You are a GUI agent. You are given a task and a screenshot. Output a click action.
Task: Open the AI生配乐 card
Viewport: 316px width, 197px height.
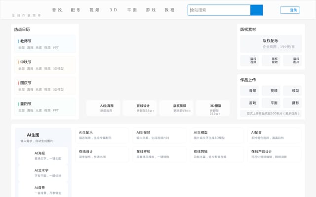point(102,135)
